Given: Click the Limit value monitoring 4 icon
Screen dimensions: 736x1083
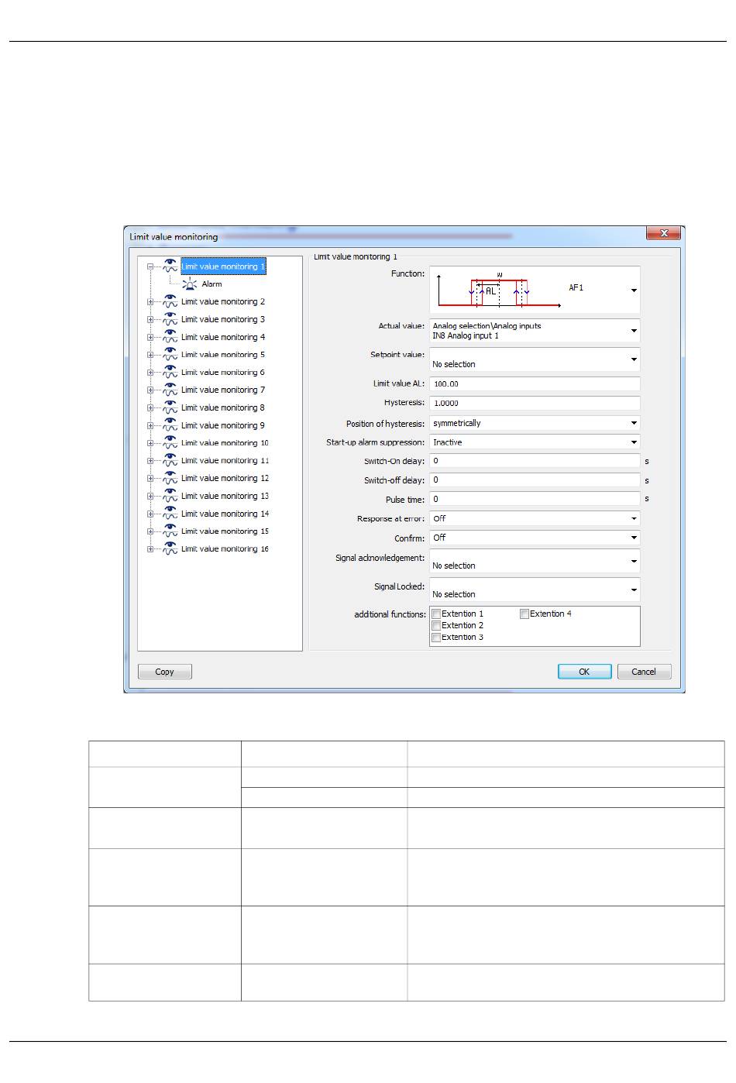Looking at the screenshot, I should (x=170, y=337).
